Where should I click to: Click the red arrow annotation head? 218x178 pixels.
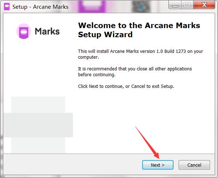point(157,155)
